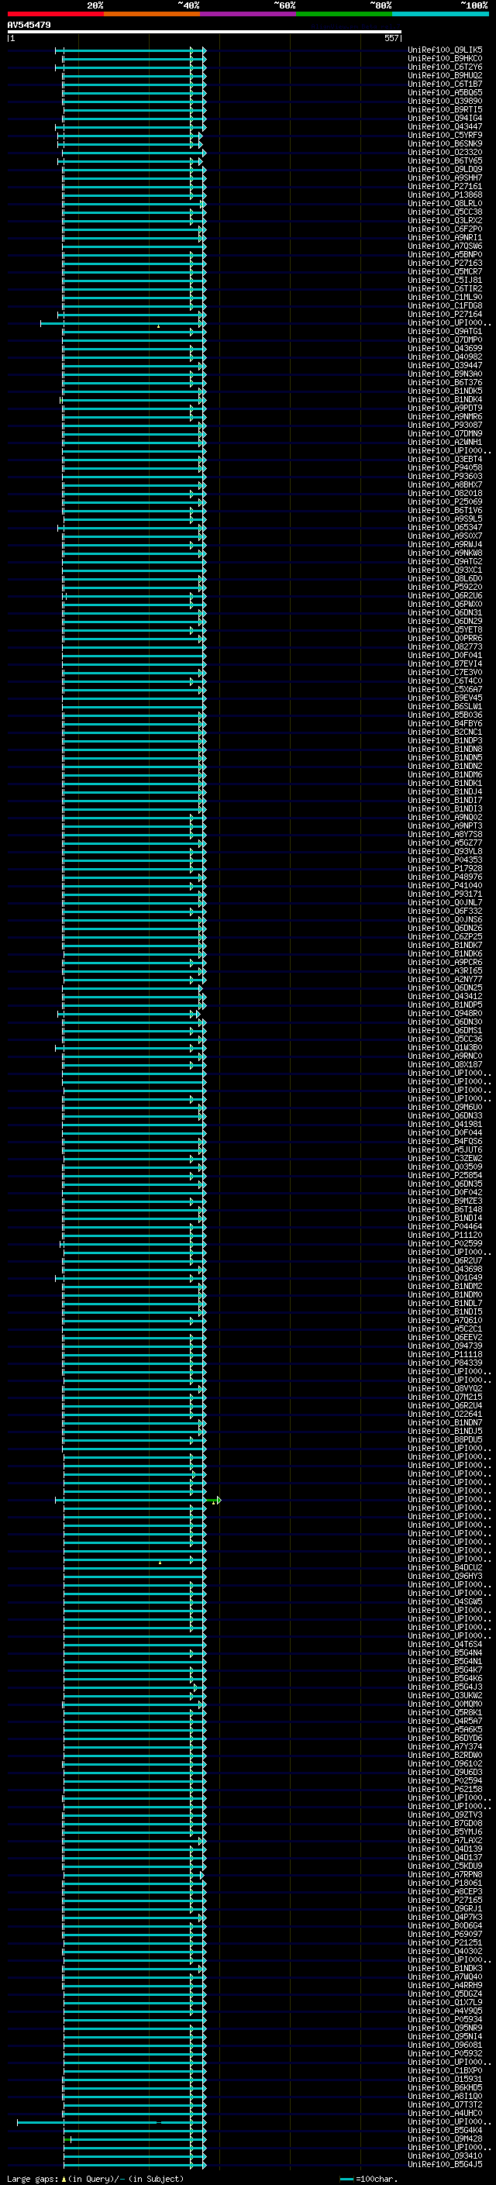Select the UniRef100_Q6F332 label
This screenshot has height=2185, width=496.
(445, 911)
